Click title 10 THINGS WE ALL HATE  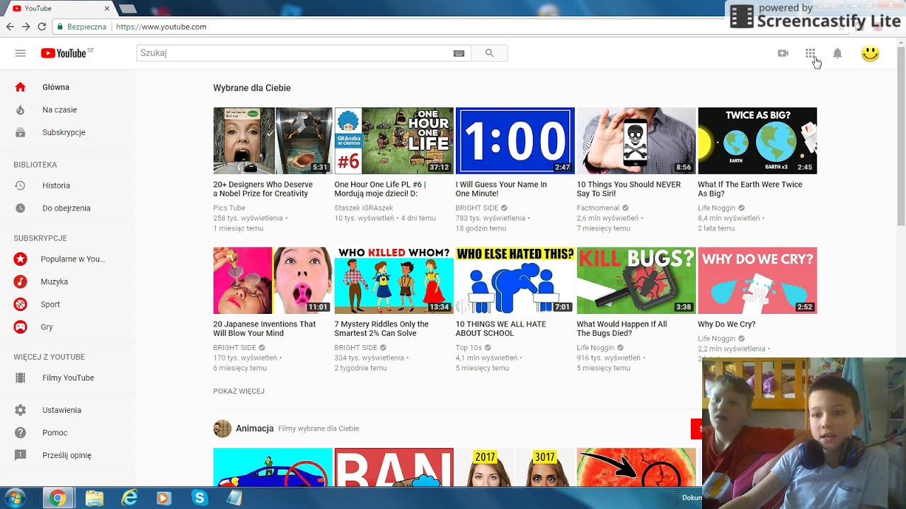[500, 329]
